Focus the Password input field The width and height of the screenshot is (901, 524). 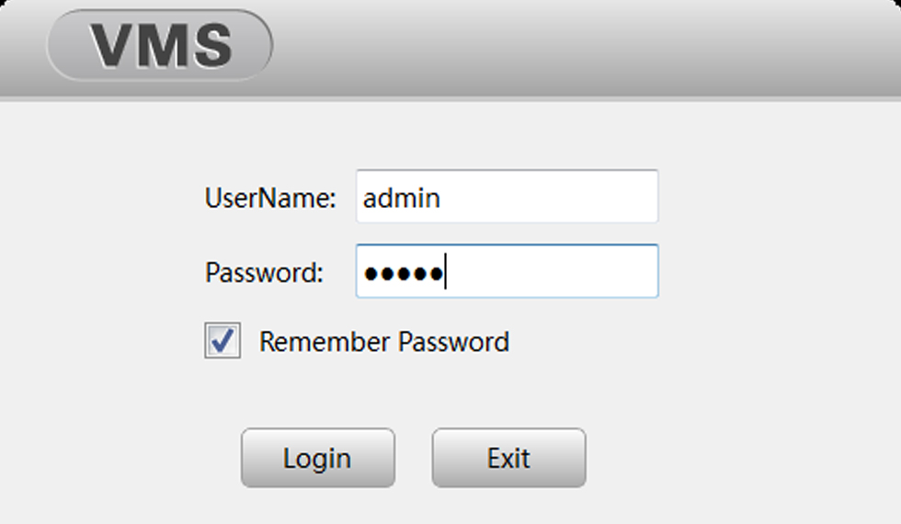[507, 271]
